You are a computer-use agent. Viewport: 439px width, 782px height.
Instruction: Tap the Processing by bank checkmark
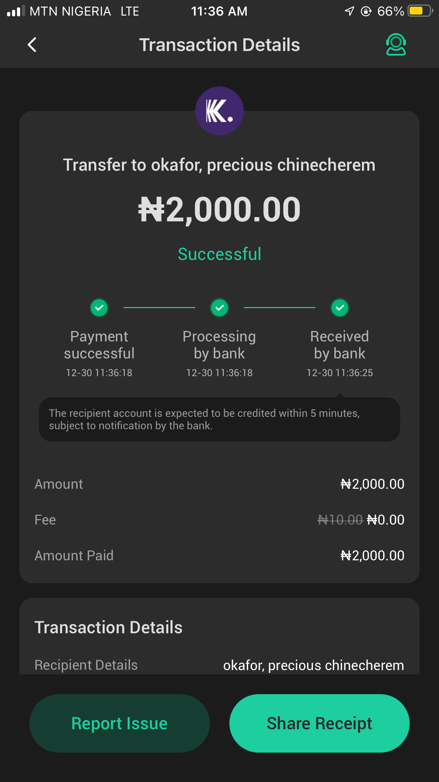pos(219,307)
